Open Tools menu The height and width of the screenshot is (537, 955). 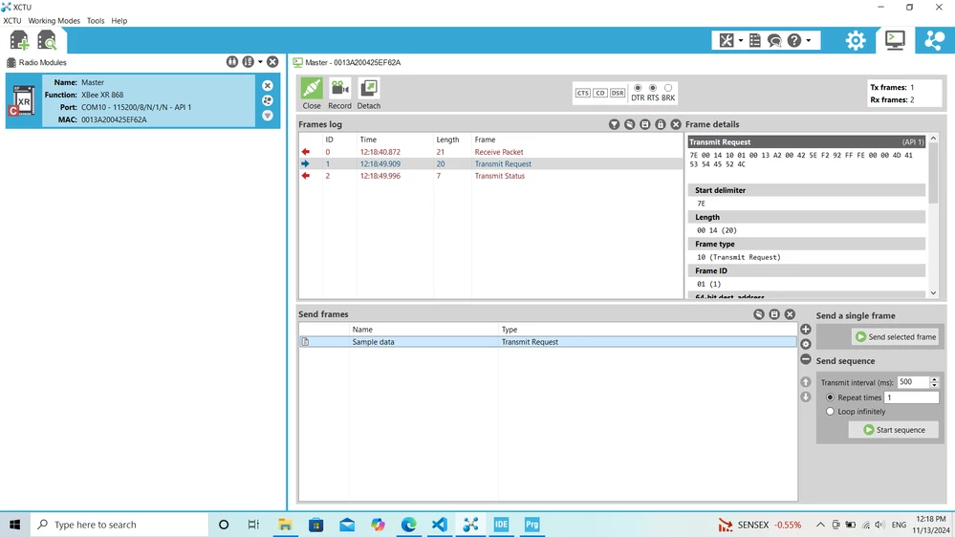tap(96, 21)
